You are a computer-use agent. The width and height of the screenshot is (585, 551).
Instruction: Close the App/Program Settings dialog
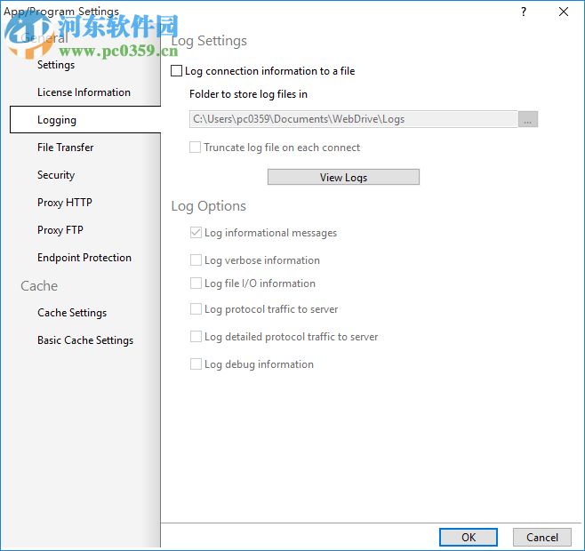pyautogui.click(x=564, y=12)
